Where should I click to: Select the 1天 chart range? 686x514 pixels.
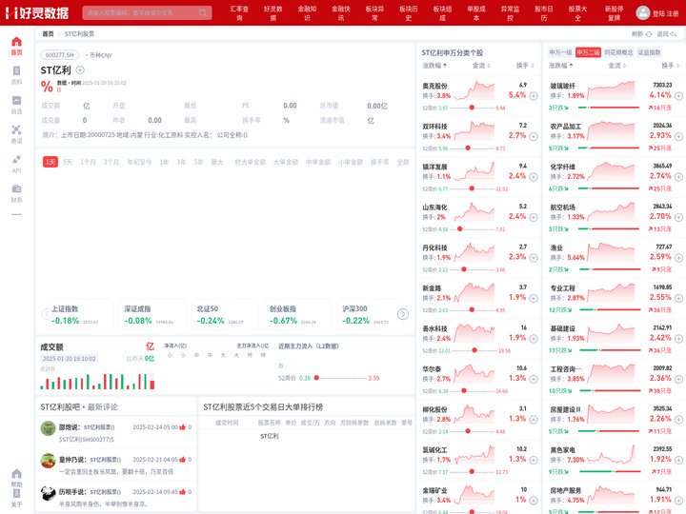[50, 162]
